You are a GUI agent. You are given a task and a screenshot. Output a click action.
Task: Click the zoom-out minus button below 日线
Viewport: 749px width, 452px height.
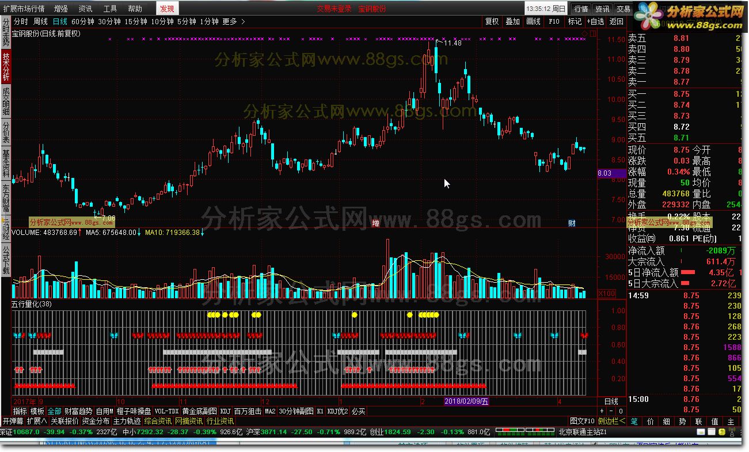click(611, 411)
